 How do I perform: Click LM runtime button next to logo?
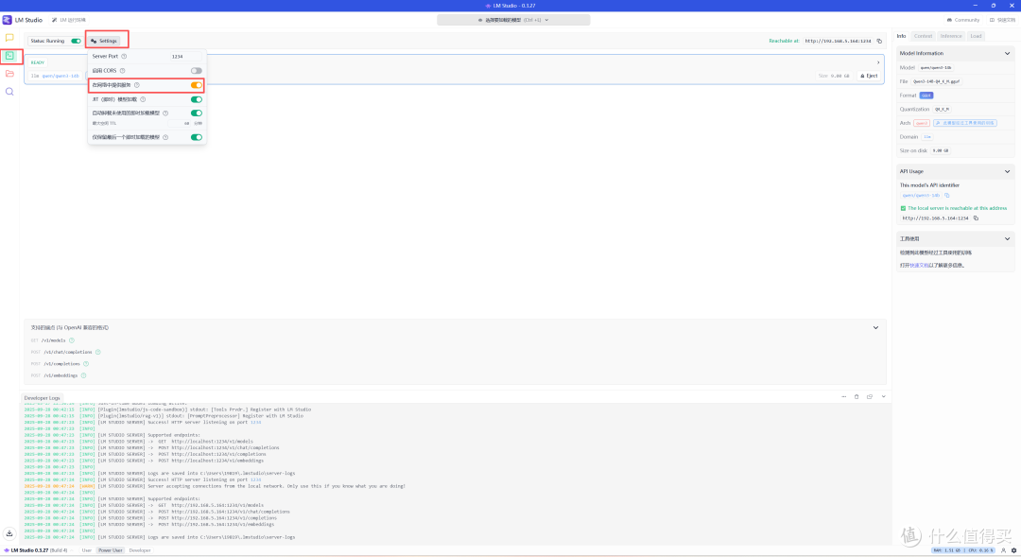pyautogui.click(x=69, y=20)
